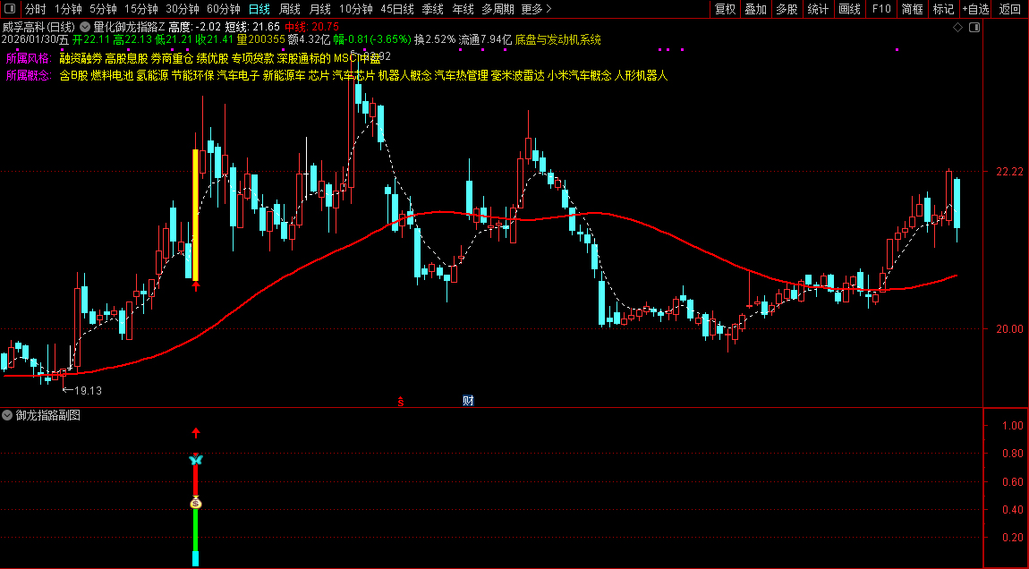Image resolution: width=1029 pixels, height=569 pixels.
Task: Click the 燃料电池 concept tag
Action: [112, 75]
